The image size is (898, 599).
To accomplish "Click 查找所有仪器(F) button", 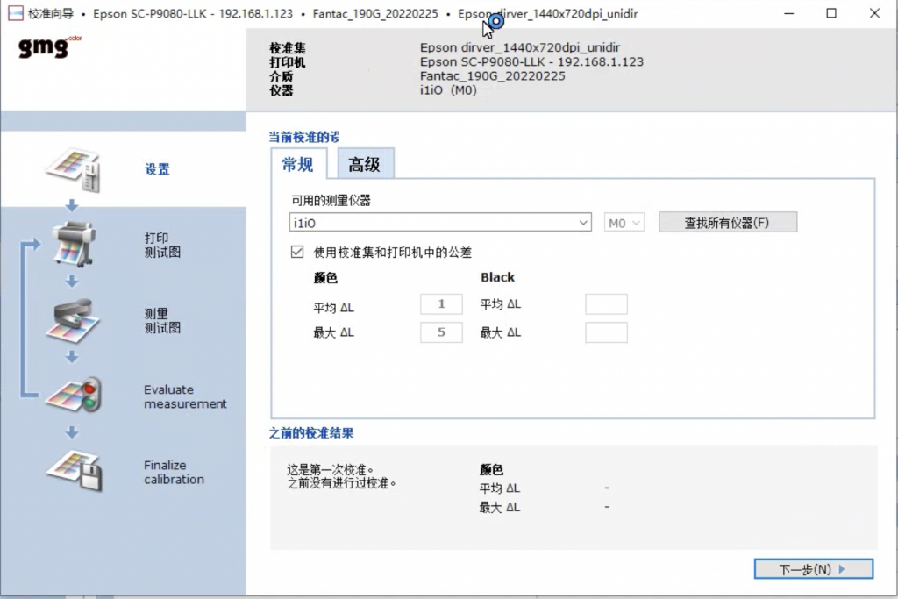I will click(727, 222).
